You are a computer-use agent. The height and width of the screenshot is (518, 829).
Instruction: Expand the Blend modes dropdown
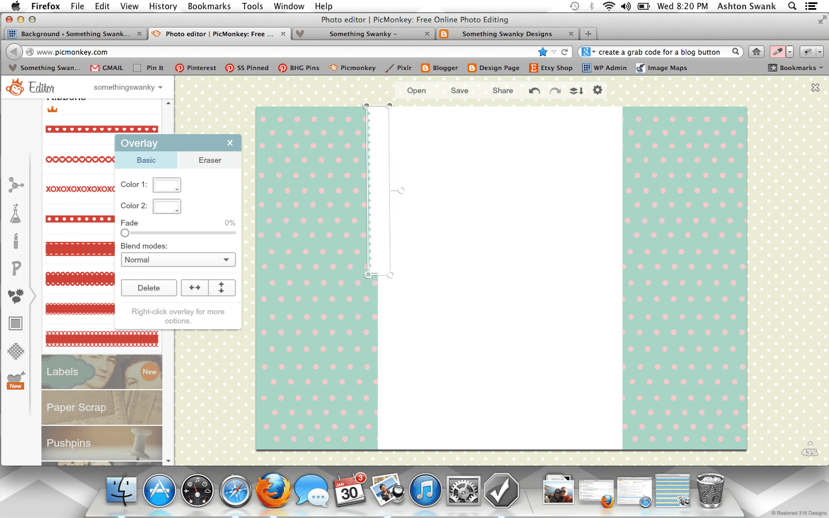(x=178, y=260)
